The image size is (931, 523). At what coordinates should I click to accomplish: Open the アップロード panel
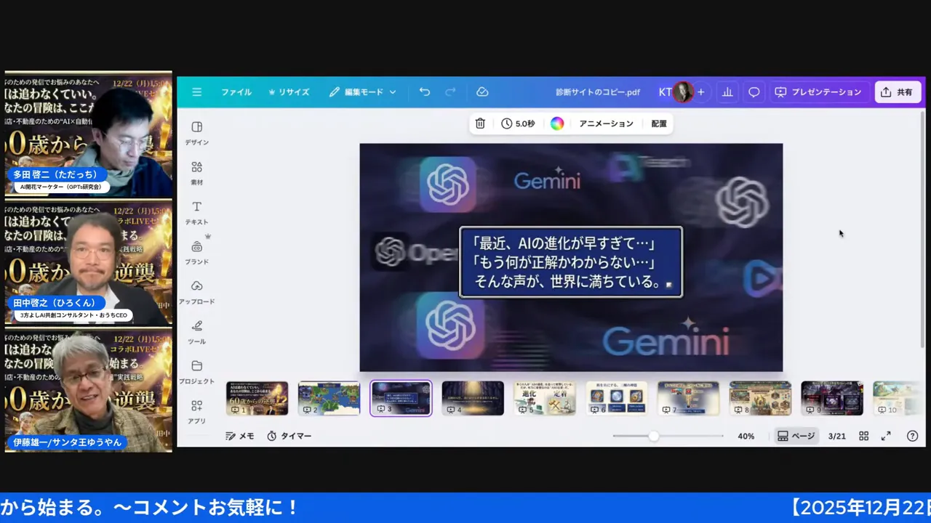coord(197,292)
